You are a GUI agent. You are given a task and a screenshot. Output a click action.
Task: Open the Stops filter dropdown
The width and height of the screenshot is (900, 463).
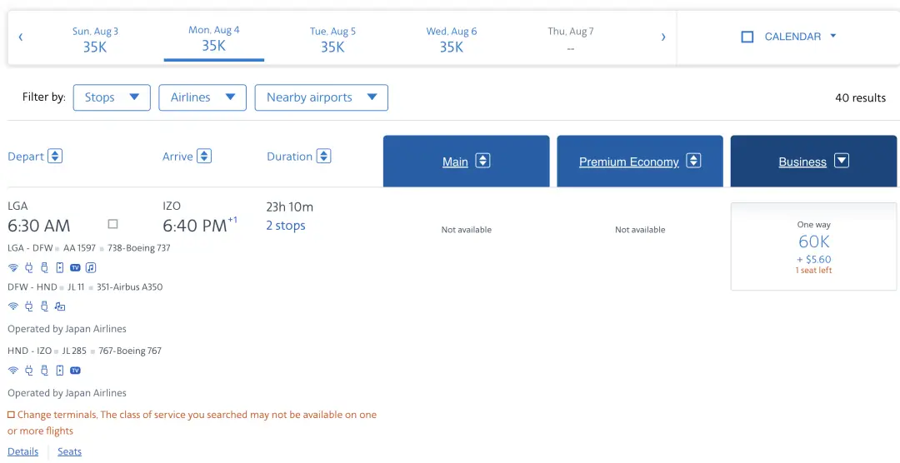(112, 97)
